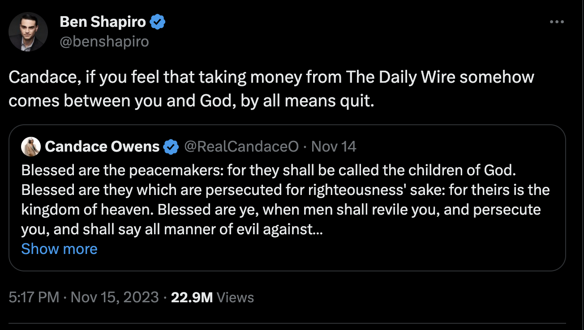Select the Candace Owens name in quoted tweet
Viewport: 584px width, 330px height.
point(102,146)
